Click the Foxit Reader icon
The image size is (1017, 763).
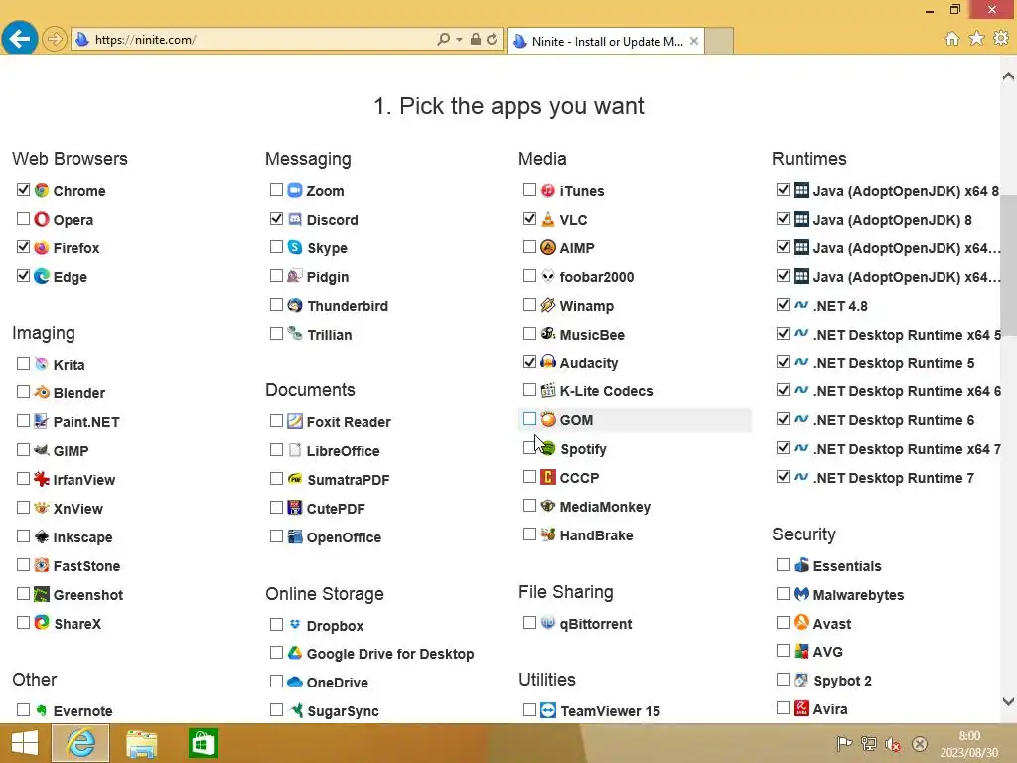[294, 421]
